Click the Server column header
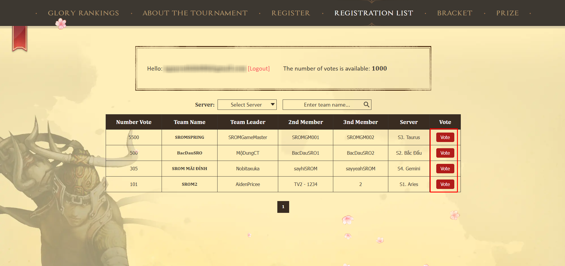This screenshot has height=266, width=565. (408, 122)
